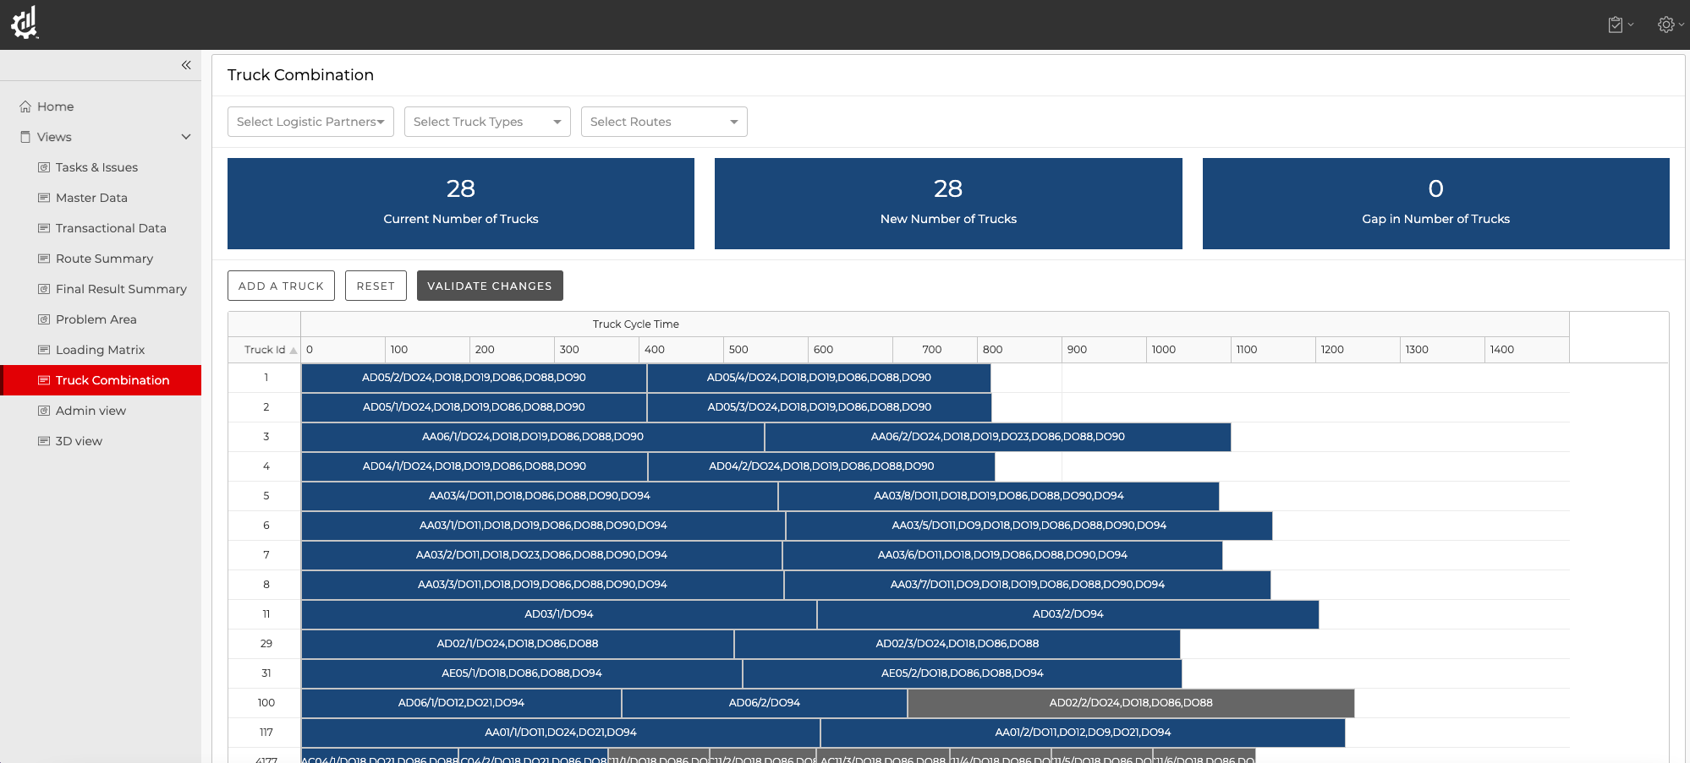Viewport: 1690px width, 763px height.
Task: Click the RESET button
Action: [376, 286]
